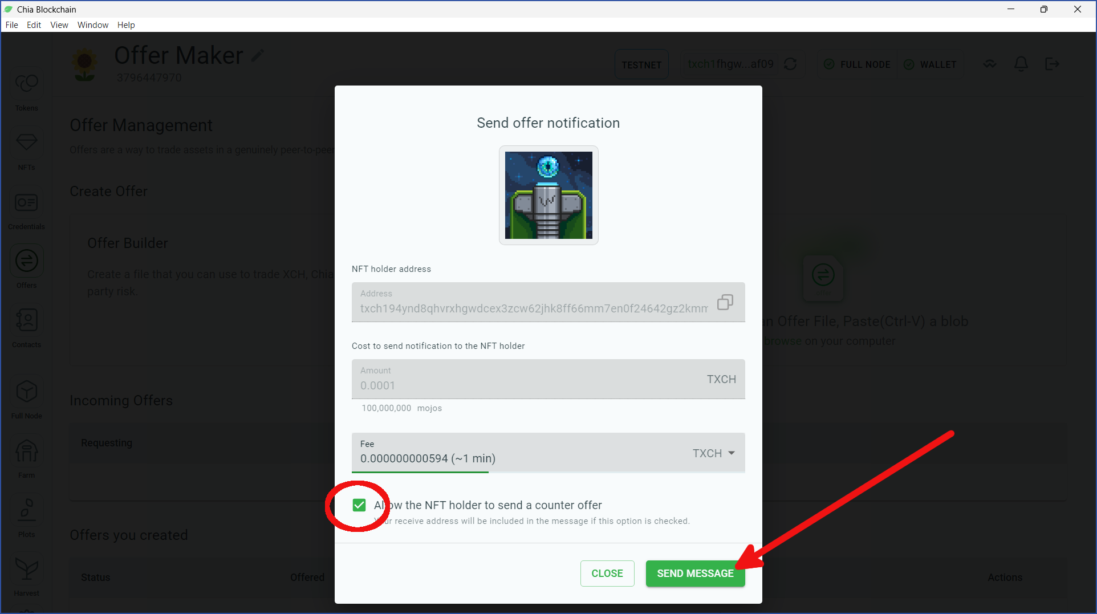This screenshot has width=1097, height=614.
Task: Click the FULL NODE status button
Action: [x=858, y=64]
